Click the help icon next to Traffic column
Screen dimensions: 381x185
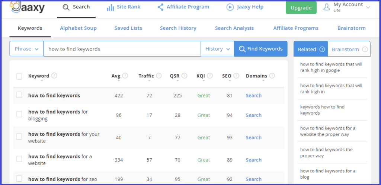tap(159, 76)
